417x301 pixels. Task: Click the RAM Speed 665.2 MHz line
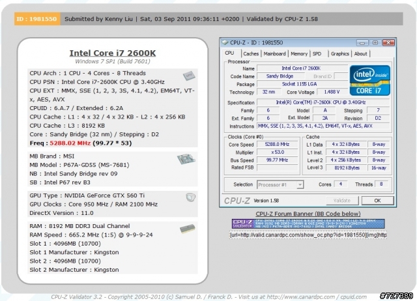[91, 235]
